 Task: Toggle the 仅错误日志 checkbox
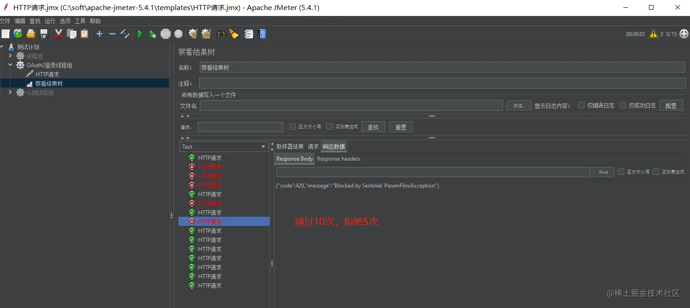pos(581,105)
